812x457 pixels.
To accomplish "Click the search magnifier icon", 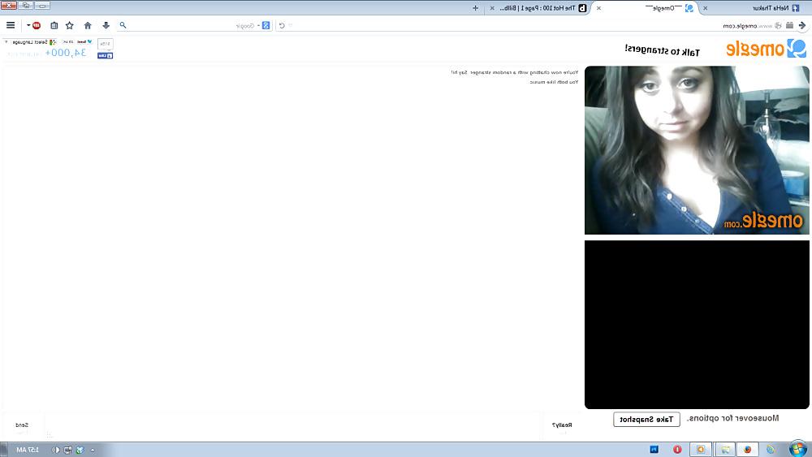I will [123, 25].
